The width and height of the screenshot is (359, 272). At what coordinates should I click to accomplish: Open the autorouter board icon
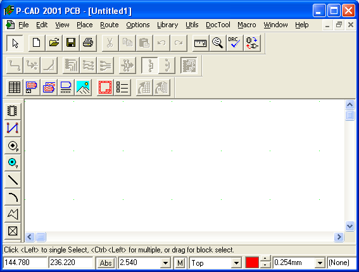tap(189, 65)
